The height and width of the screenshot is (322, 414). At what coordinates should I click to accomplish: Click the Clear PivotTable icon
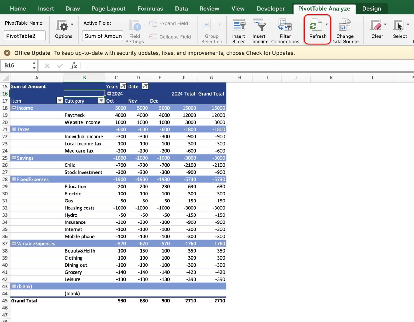tap(376, 25)
